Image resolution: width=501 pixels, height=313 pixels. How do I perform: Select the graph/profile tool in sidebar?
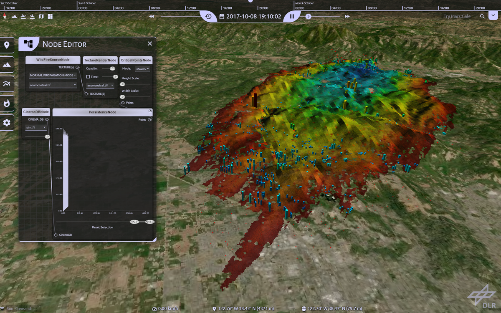pos(6,84)
